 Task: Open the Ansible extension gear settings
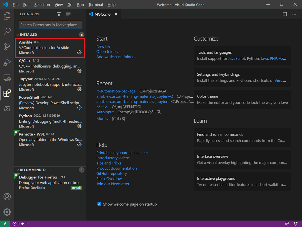79,52
